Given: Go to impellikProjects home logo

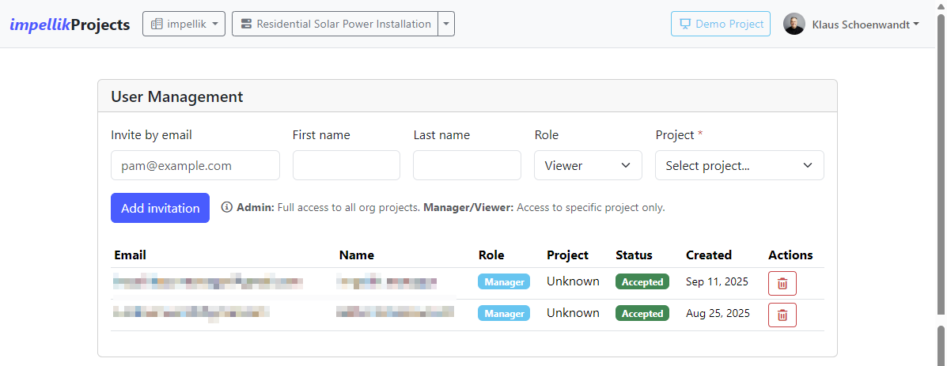Looking at the screenshot, I should coord(70,25).
